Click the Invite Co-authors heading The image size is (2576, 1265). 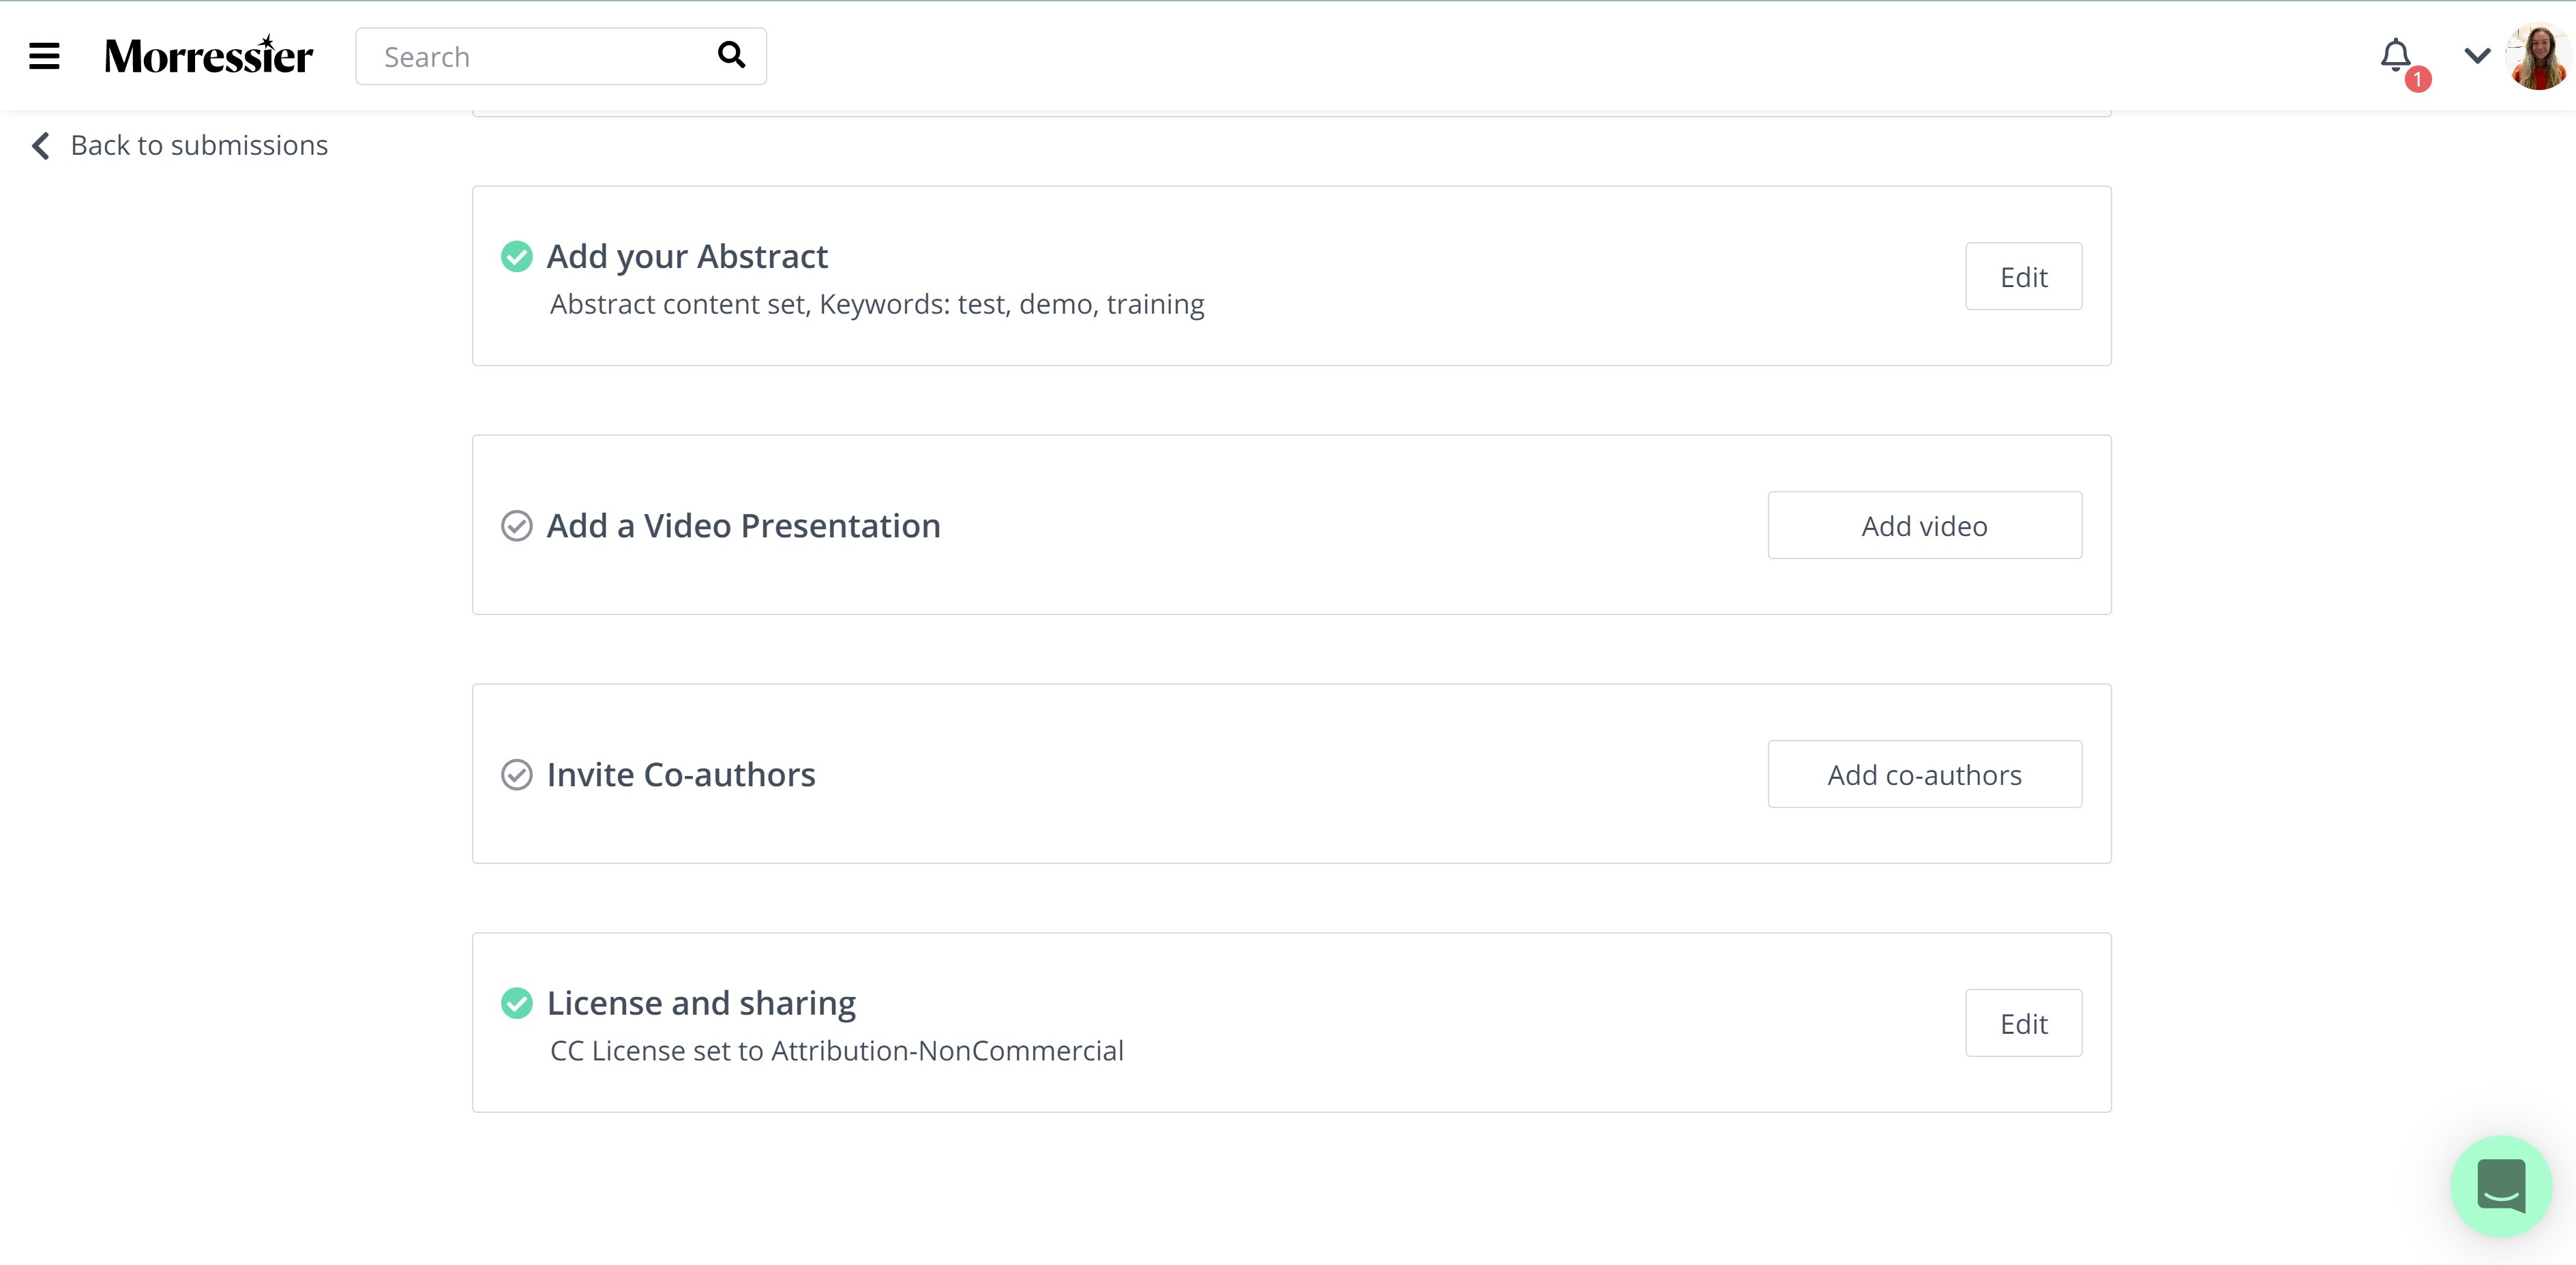click(681, 775)
